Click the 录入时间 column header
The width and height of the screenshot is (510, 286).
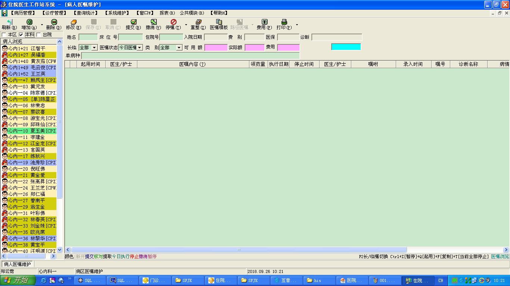point(413,64)
